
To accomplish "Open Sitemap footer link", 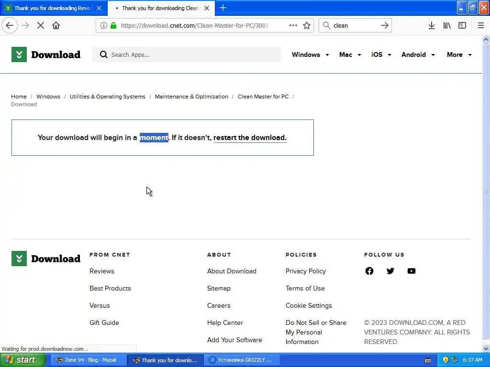I will (x=219, y=288).
